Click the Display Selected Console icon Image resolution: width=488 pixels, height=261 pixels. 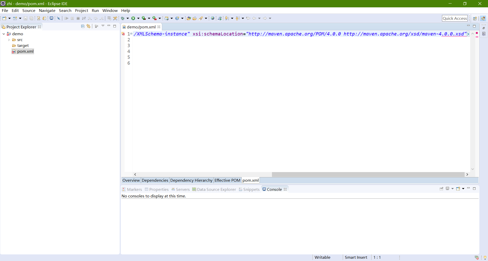coord(448,189)
